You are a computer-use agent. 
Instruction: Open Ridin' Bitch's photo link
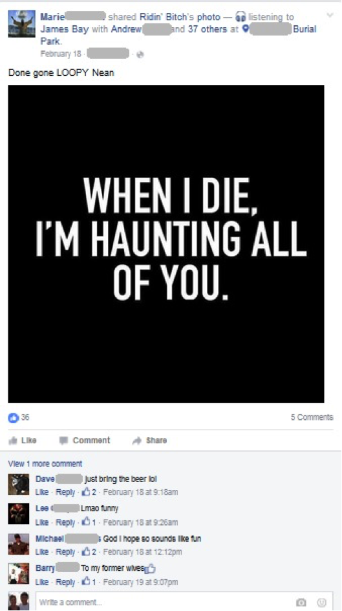click(180, 17)
